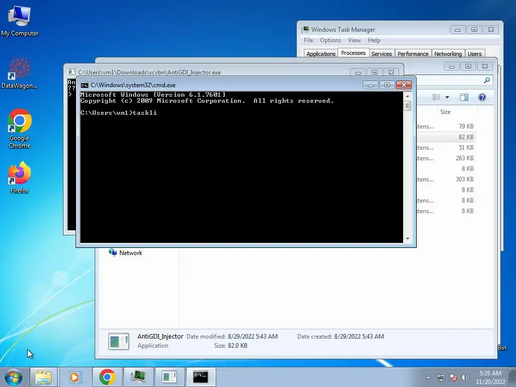Launch Google Chrome from the desktop

coord(20,128)
